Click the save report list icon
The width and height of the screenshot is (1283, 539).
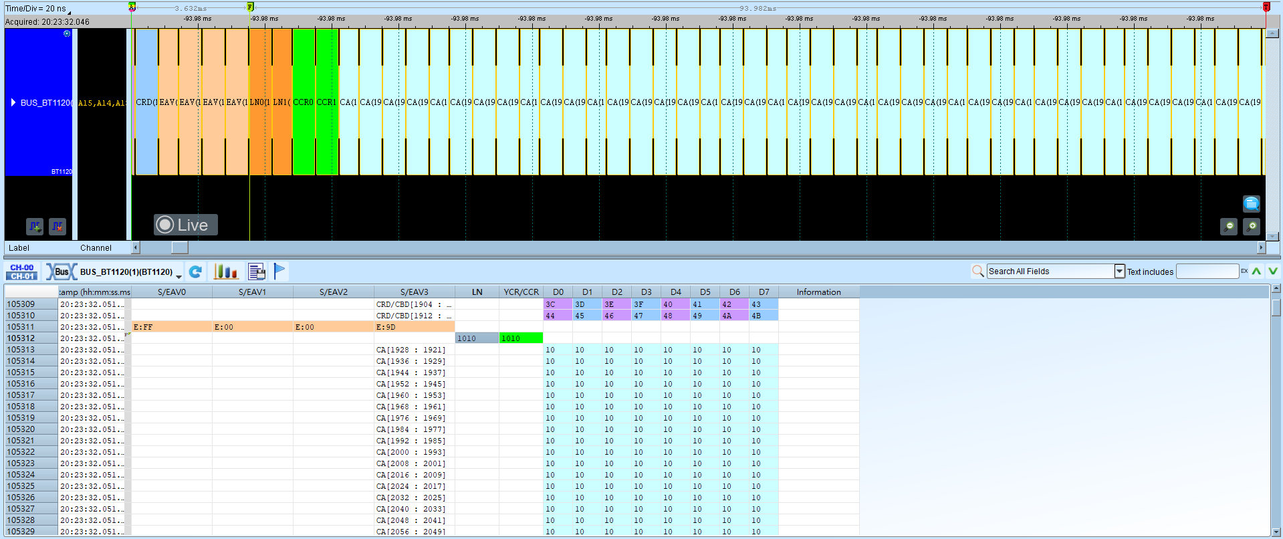point(257,272)
